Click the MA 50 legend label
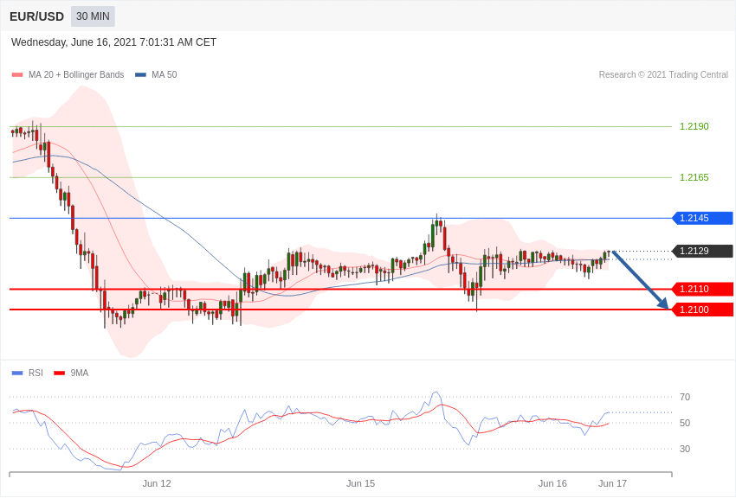Image resolution: width=736 pixels, height=498 pixels. click(165, 74)
